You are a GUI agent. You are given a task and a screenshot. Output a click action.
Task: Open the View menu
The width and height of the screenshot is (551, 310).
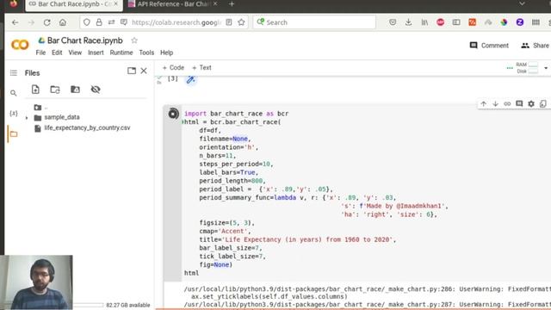coord(75,53)
